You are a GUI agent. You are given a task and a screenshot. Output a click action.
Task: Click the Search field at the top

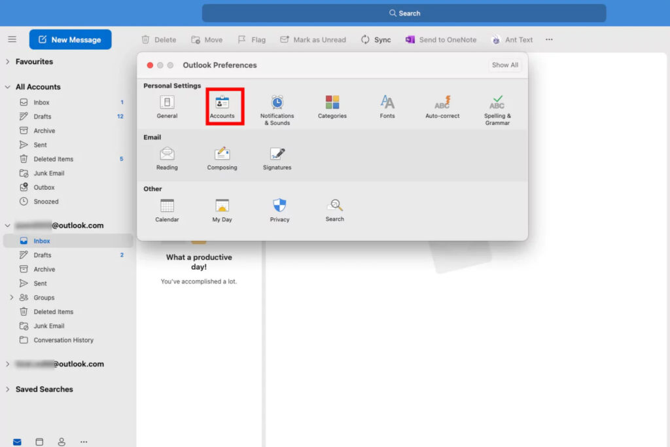click(404, 13)
